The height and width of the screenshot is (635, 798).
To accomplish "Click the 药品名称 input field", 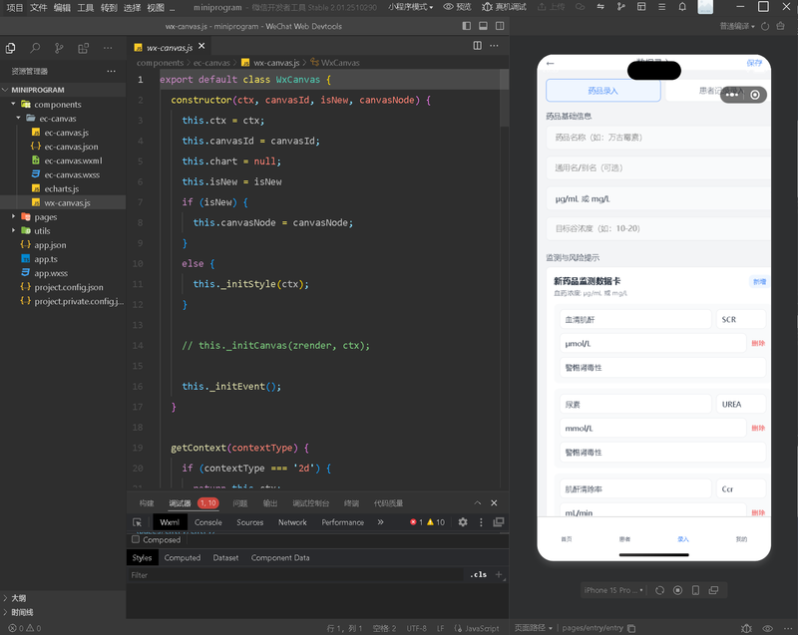I will coord(658,138).
